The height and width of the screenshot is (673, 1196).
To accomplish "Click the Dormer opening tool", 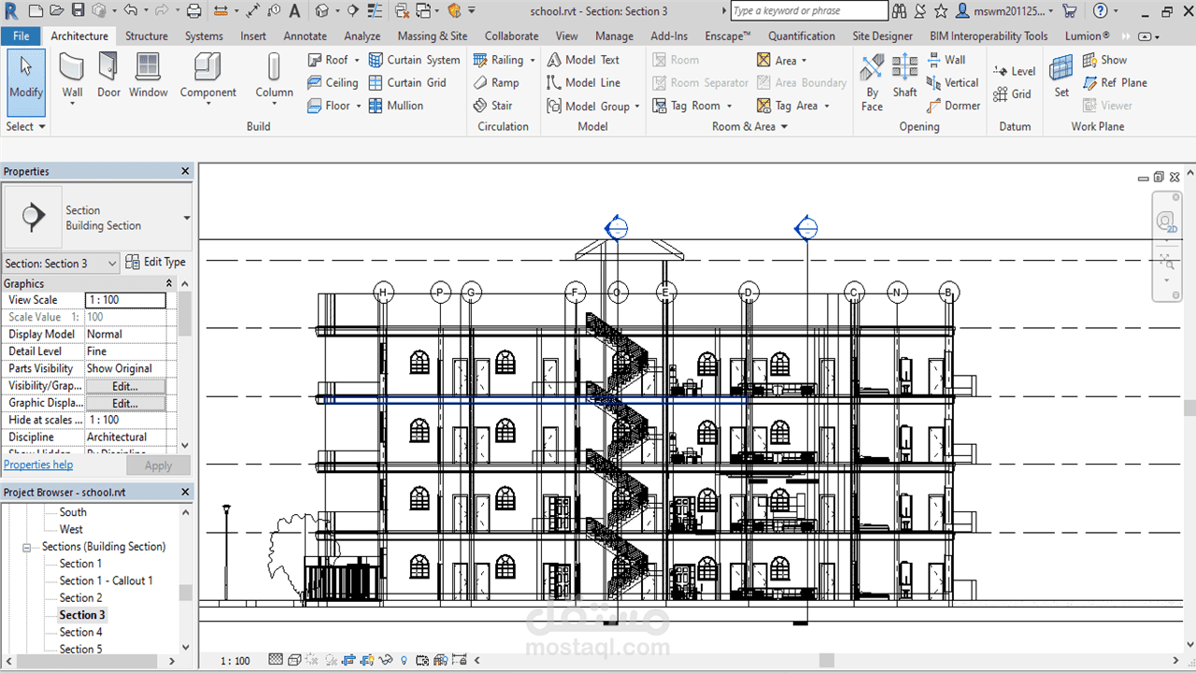I will coord(953,106).
